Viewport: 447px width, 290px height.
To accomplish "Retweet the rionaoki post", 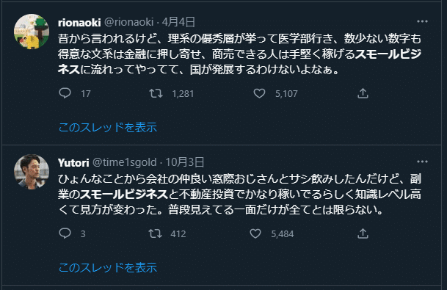I will 156,93.
